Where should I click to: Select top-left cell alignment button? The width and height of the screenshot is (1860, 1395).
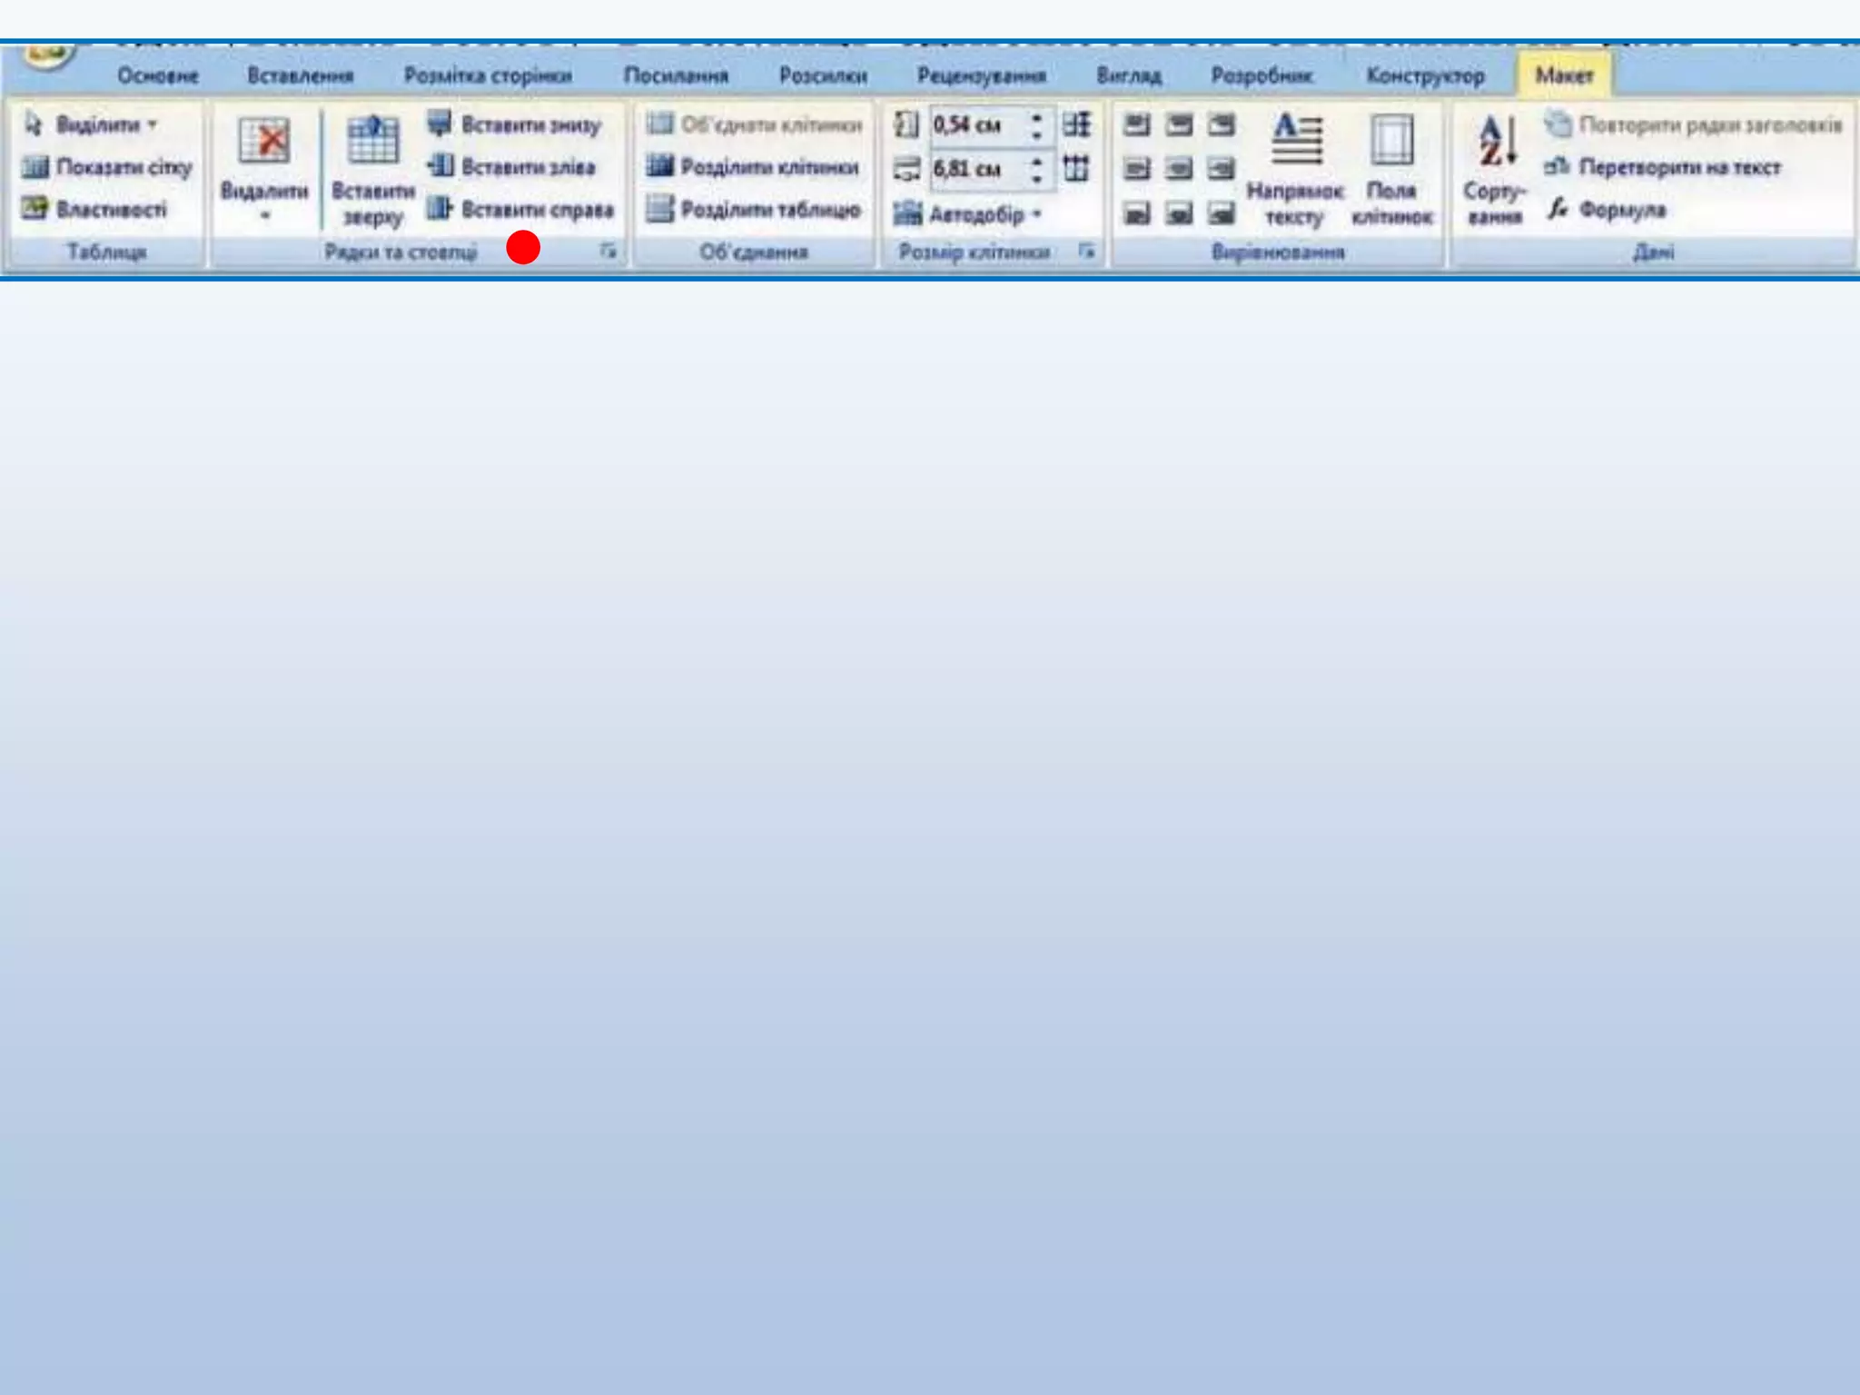click(1136, 124)
